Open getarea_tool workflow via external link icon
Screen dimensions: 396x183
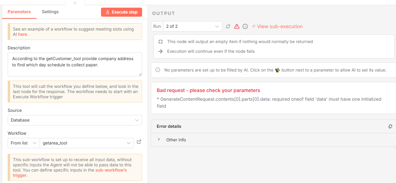point(139,142)
